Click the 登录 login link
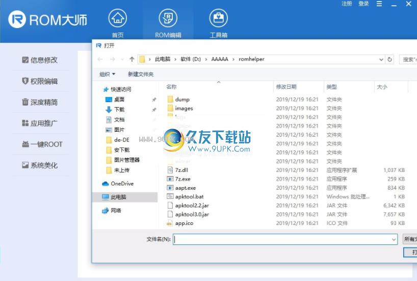 click(363, 4)
